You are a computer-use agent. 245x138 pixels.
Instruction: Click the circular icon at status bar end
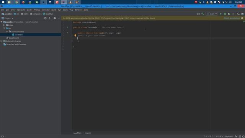pos(243,136)
